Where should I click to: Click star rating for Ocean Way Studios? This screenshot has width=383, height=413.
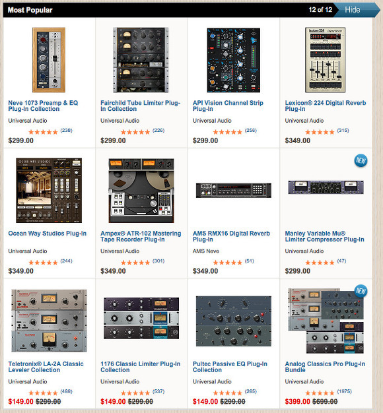pos(43,263)
